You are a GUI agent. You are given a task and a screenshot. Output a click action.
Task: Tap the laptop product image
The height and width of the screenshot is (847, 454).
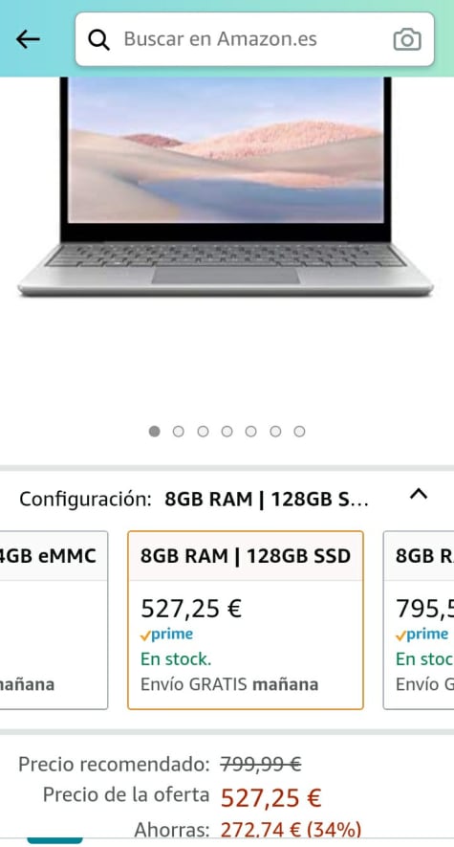[x=226, y=187]
